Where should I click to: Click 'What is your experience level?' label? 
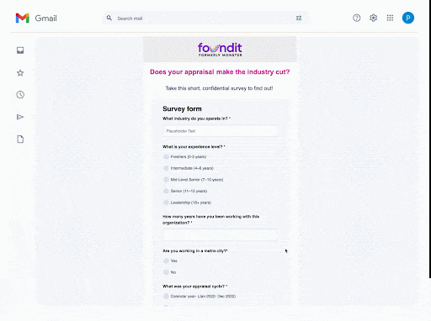pyautogui.click(x=194, y=147)
